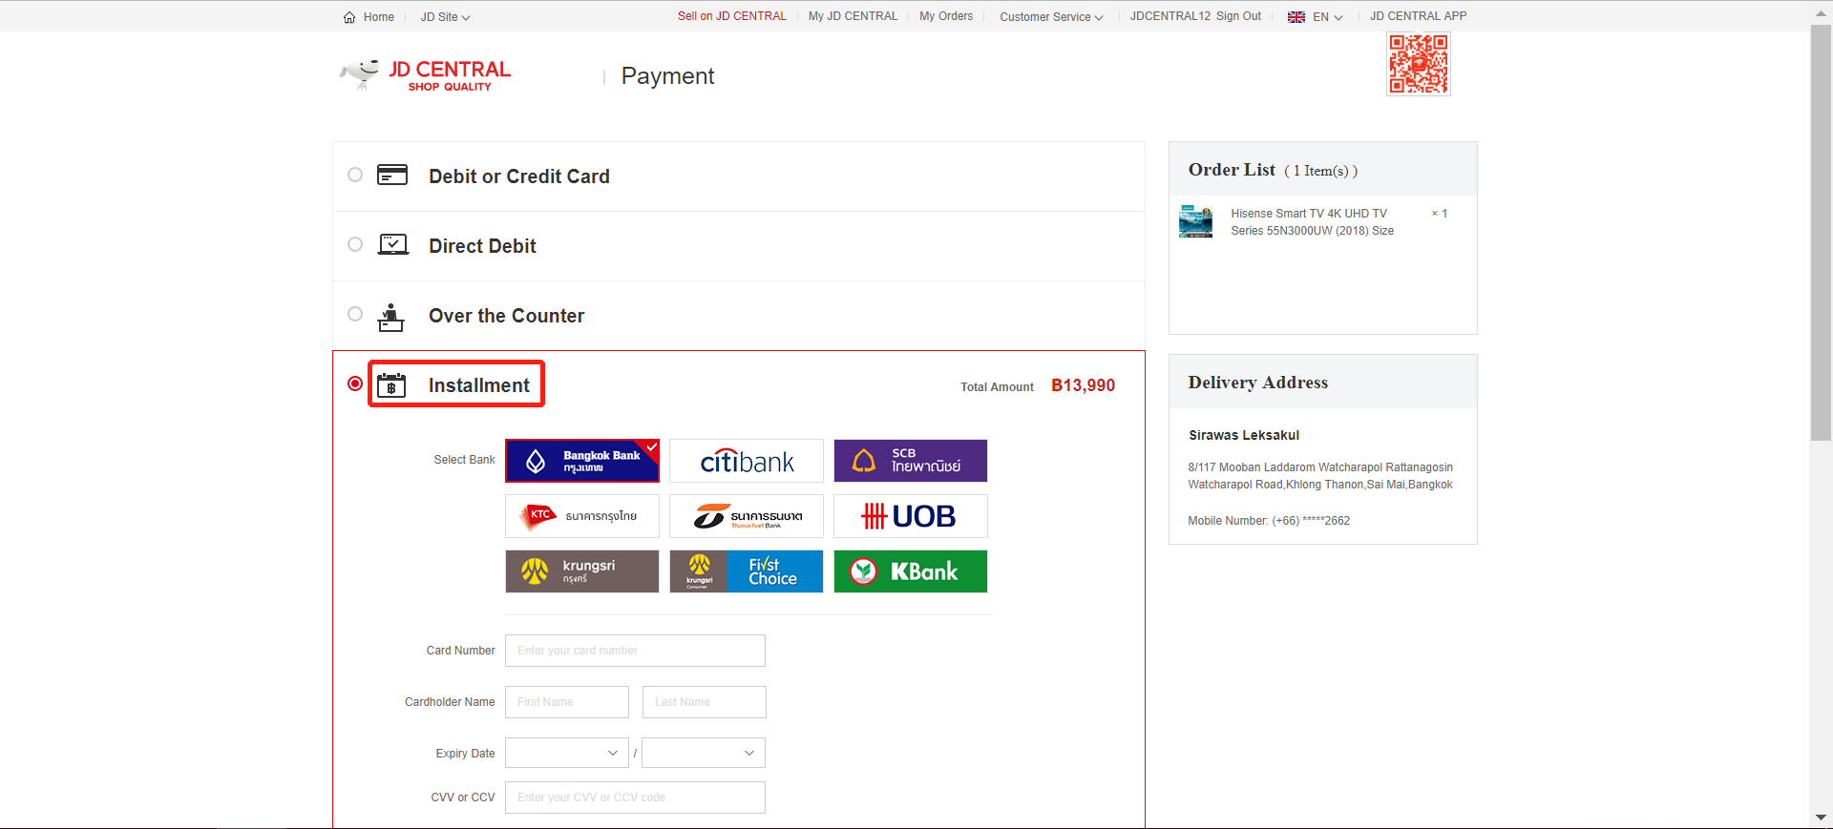This screenshot has width=1833, height=829.
Task: Click the JD CENTRAL logo
Action: (x=426, y=74)
